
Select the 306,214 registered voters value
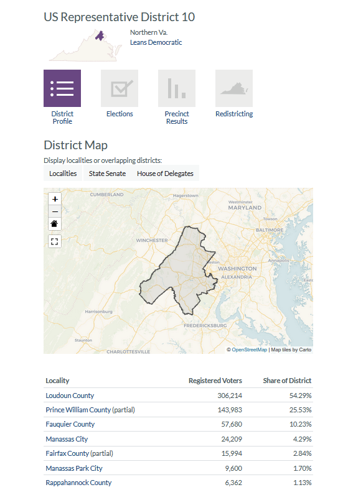click(230, 396)
